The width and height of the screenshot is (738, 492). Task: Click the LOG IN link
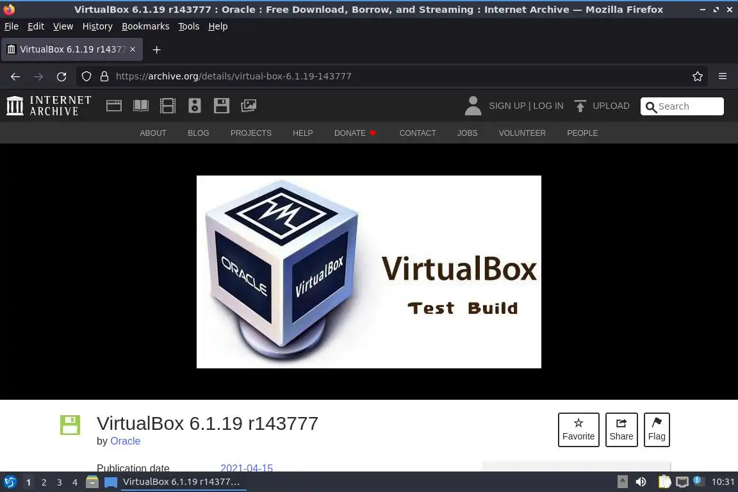pyautogui.click(x=548, y=106)
